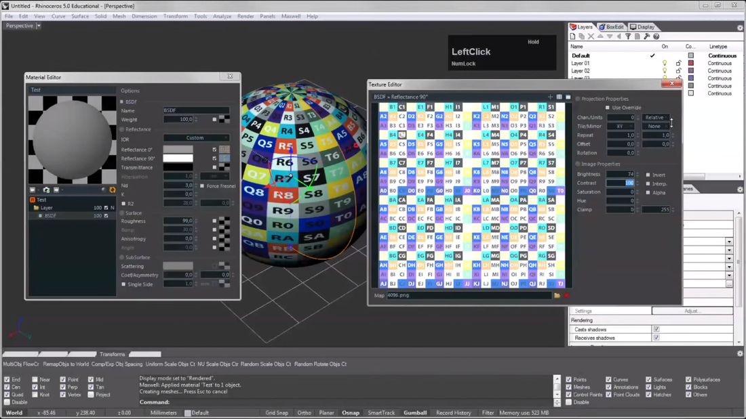Click the Adjust... button in properties panel
746x419 pixels.
coord(692,311)
